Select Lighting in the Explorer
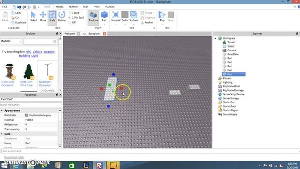The height and width of the screenshot is (169, 300). pyautogui.click(x=227, y=82)
